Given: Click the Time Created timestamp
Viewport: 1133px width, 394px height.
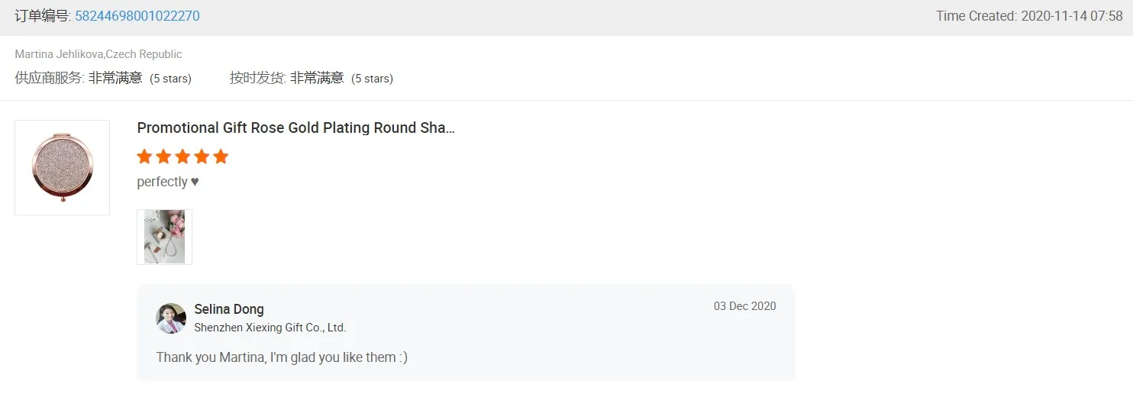Looking at the screenshot, I should click(1029, 16).
